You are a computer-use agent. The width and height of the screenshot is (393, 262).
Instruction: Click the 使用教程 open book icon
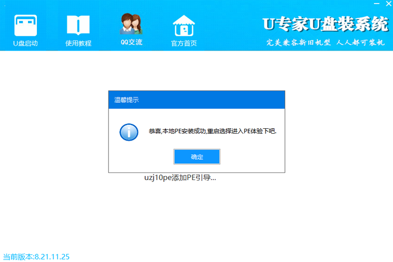point(78,24)
